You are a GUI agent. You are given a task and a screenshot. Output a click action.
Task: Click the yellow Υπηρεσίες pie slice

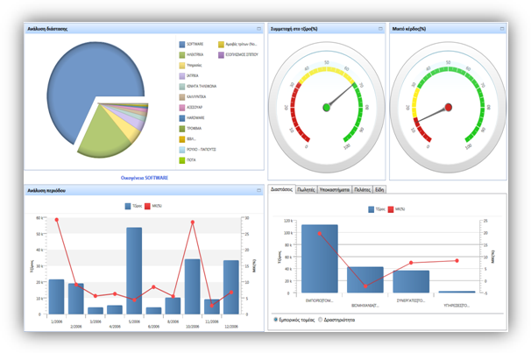128,127
